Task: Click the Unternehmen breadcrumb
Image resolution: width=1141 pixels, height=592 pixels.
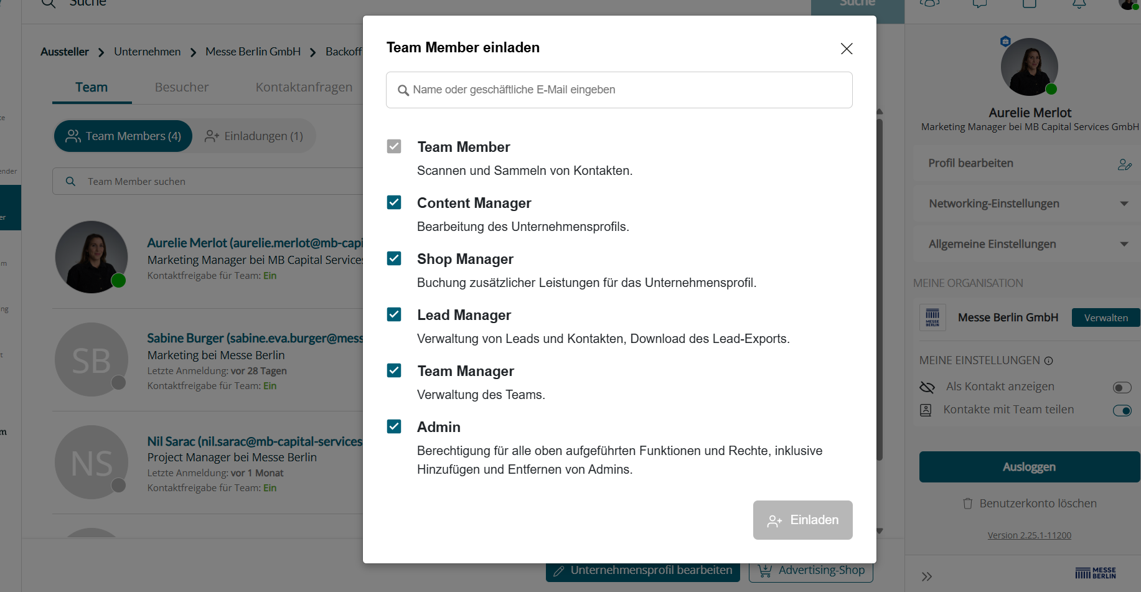Action: 148,52
